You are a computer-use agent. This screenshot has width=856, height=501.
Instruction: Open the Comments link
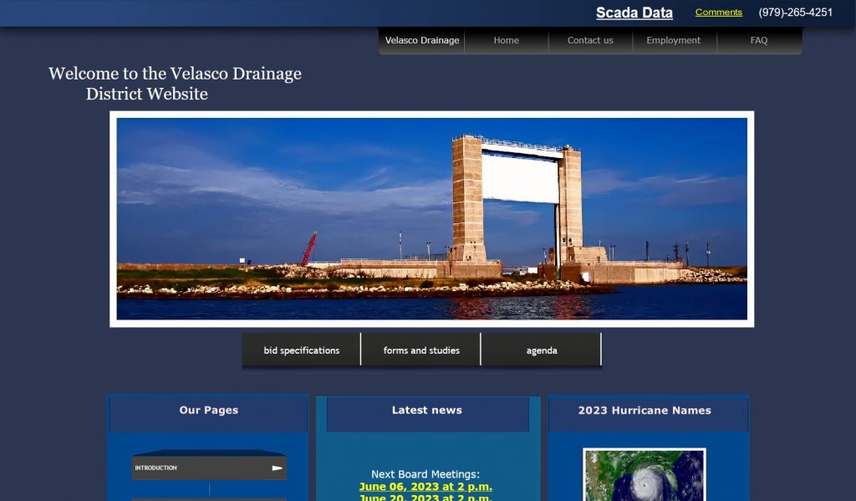(x=718, y=13)
